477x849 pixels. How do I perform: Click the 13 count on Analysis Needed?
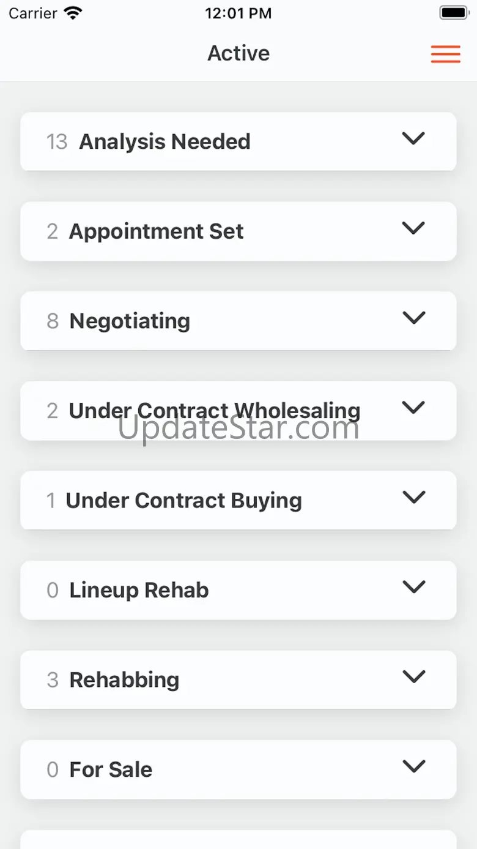(57, 141)
